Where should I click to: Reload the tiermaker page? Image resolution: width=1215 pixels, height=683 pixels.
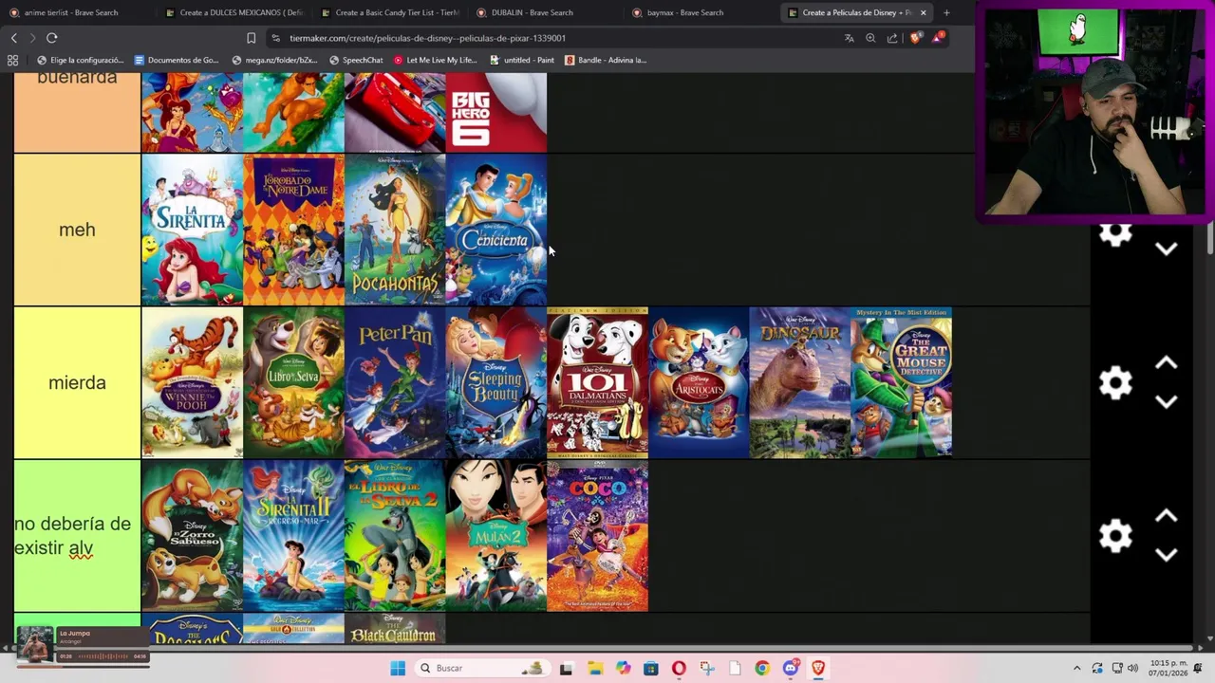pyautogui.click(x=52, y=38)
